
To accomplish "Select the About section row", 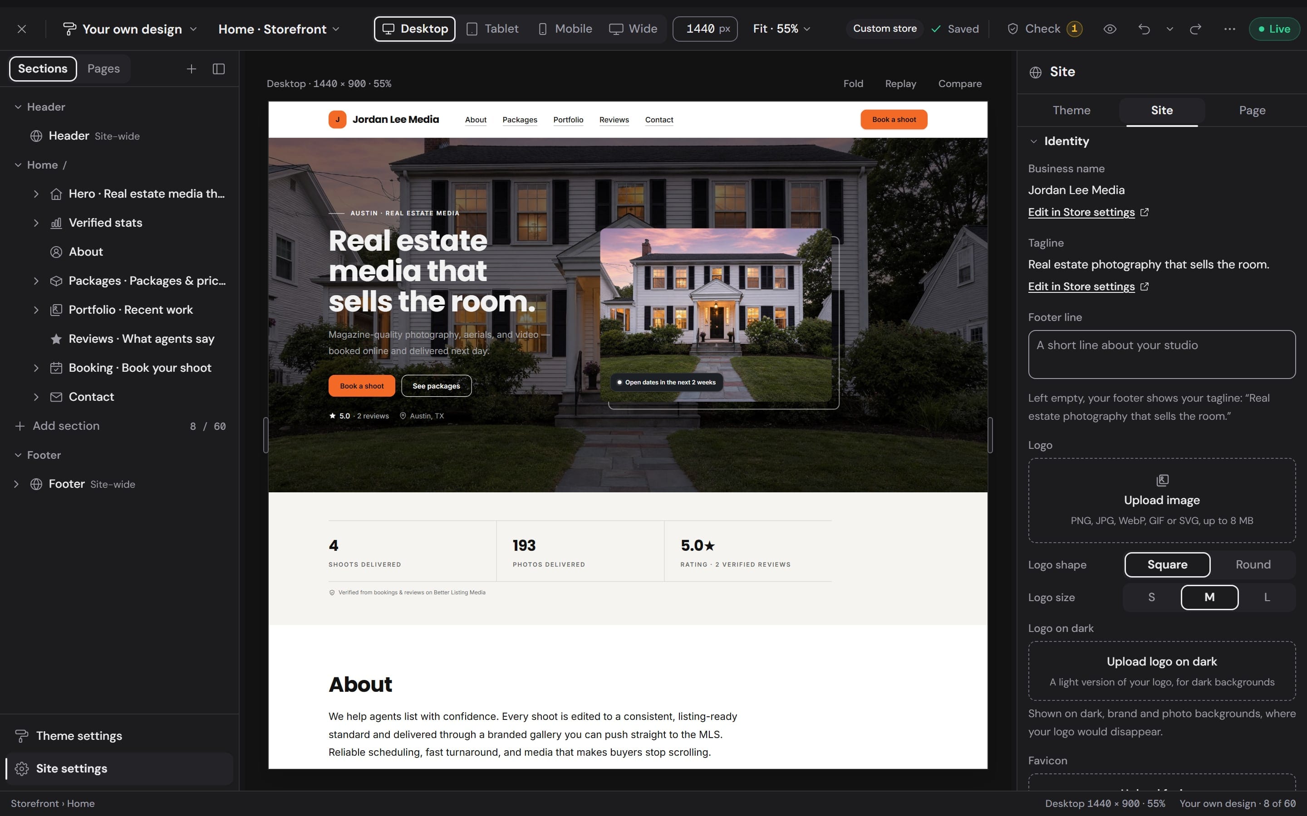I will 119,252.
